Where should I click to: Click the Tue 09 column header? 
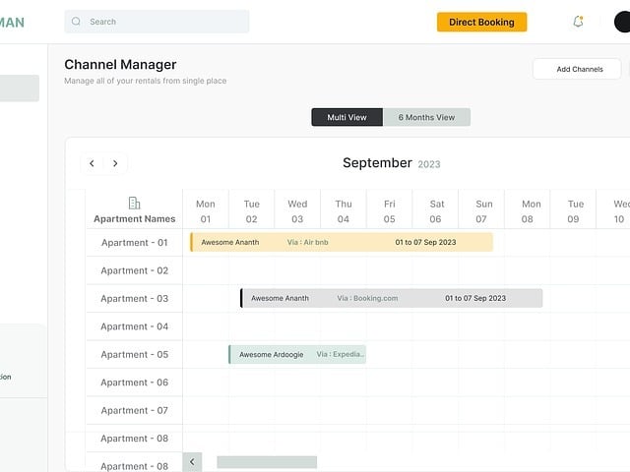[x=573, y=211]
